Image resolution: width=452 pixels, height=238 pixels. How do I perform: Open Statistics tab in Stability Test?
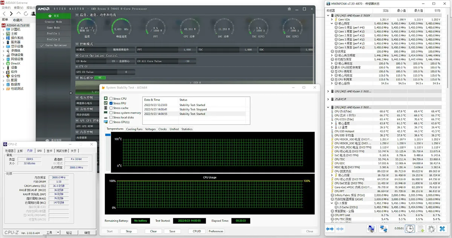pyautogui.click(x=187, y=129)
